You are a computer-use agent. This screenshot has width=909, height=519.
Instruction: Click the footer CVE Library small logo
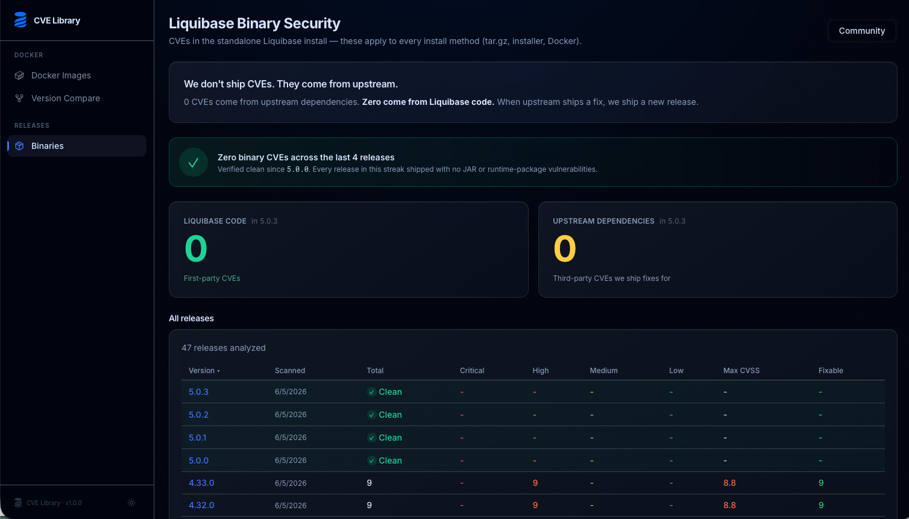18,503
